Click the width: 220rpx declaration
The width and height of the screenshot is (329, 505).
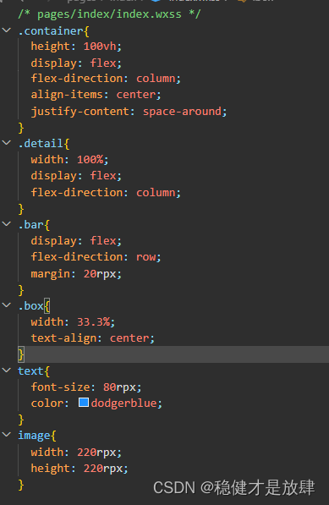76,453
